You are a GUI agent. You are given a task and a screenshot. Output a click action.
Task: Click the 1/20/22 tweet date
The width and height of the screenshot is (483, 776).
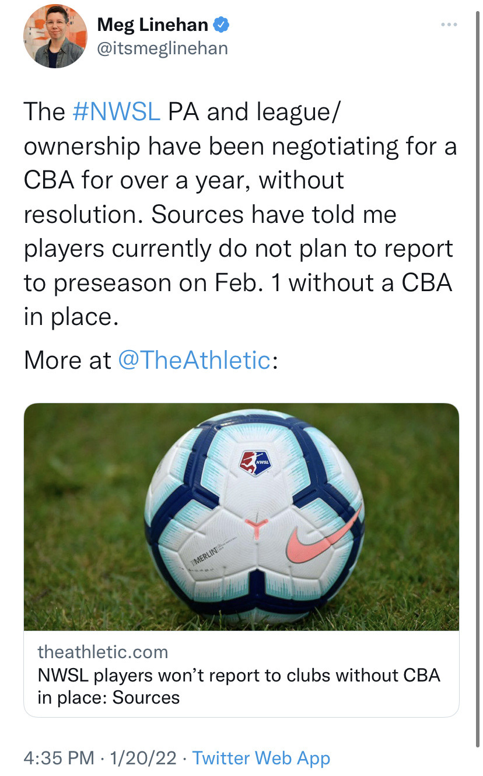pos(143,758)
